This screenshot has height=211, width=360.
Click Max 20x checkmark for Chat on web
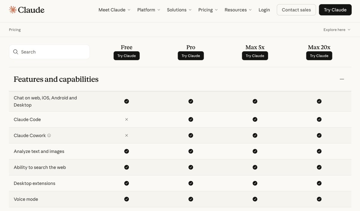(319, 101)
